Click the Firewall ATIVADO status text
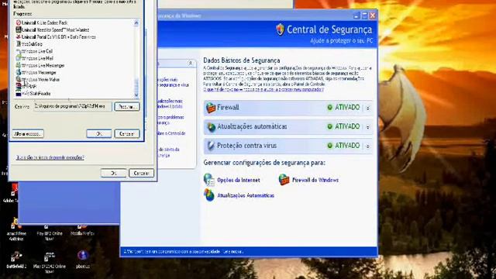The image size is (496, 279). click(x=347, y=108)
